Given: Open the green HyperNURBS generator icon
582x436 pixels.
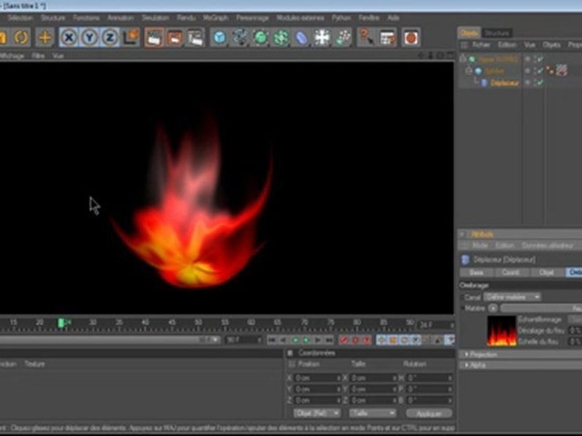Looking at the screenshot, I should tap(261, 38).
